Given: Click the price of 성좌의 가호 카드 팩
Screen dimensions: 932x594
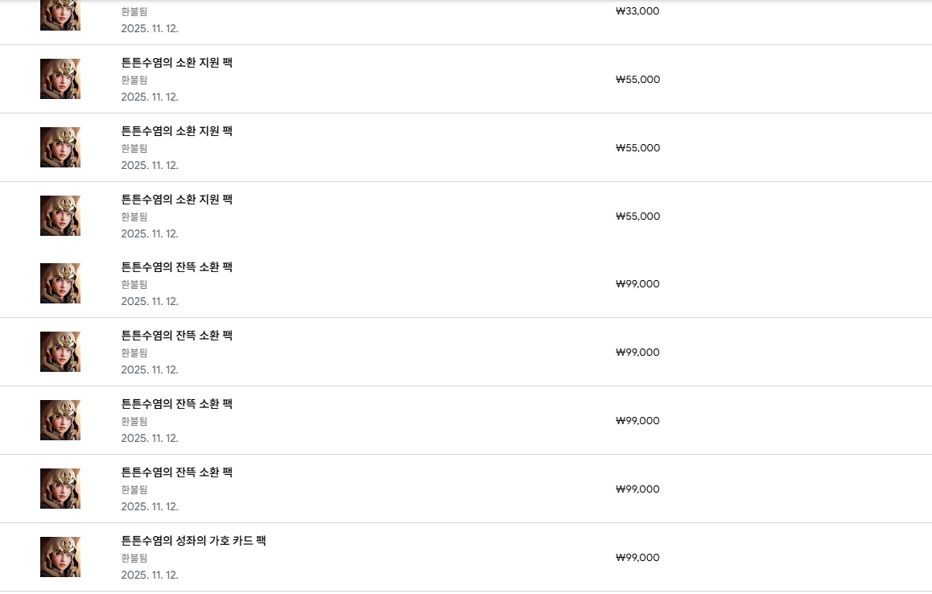Looking at the screenshot, I should pyautogui.click(x=637, y=558).
